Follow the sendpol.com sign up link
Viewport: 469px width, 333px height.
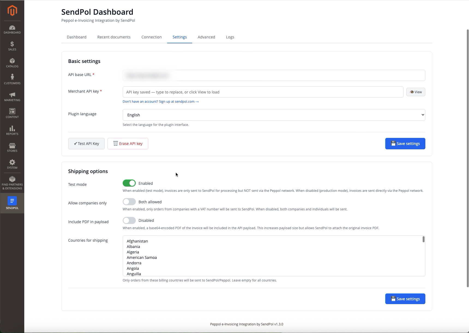tap(161, 102)
